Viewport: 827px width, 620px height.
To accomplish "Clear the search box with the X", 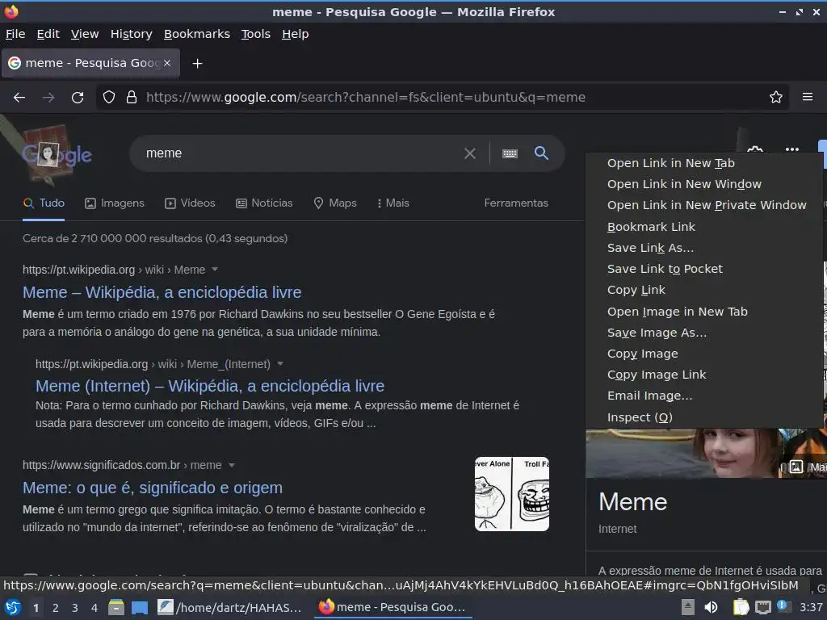I will click(469, 153).
